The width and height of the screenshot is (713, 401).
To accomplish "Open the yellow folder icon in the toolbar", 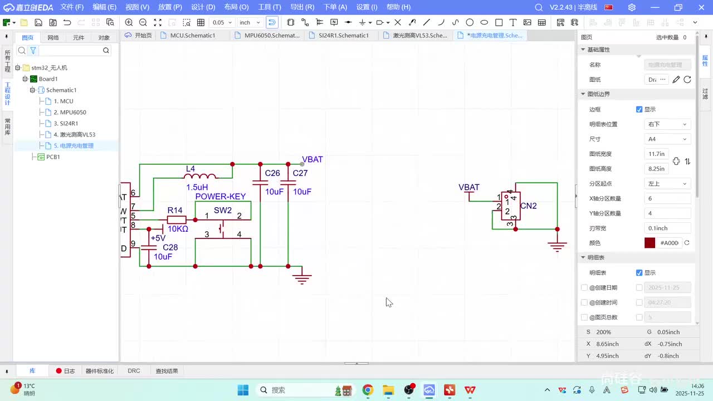I will [x=24, y=22].
